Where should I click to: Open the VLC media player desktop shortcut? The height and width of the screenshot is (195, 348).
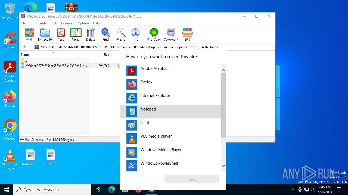pyautogui.click(x=10, y=159)
